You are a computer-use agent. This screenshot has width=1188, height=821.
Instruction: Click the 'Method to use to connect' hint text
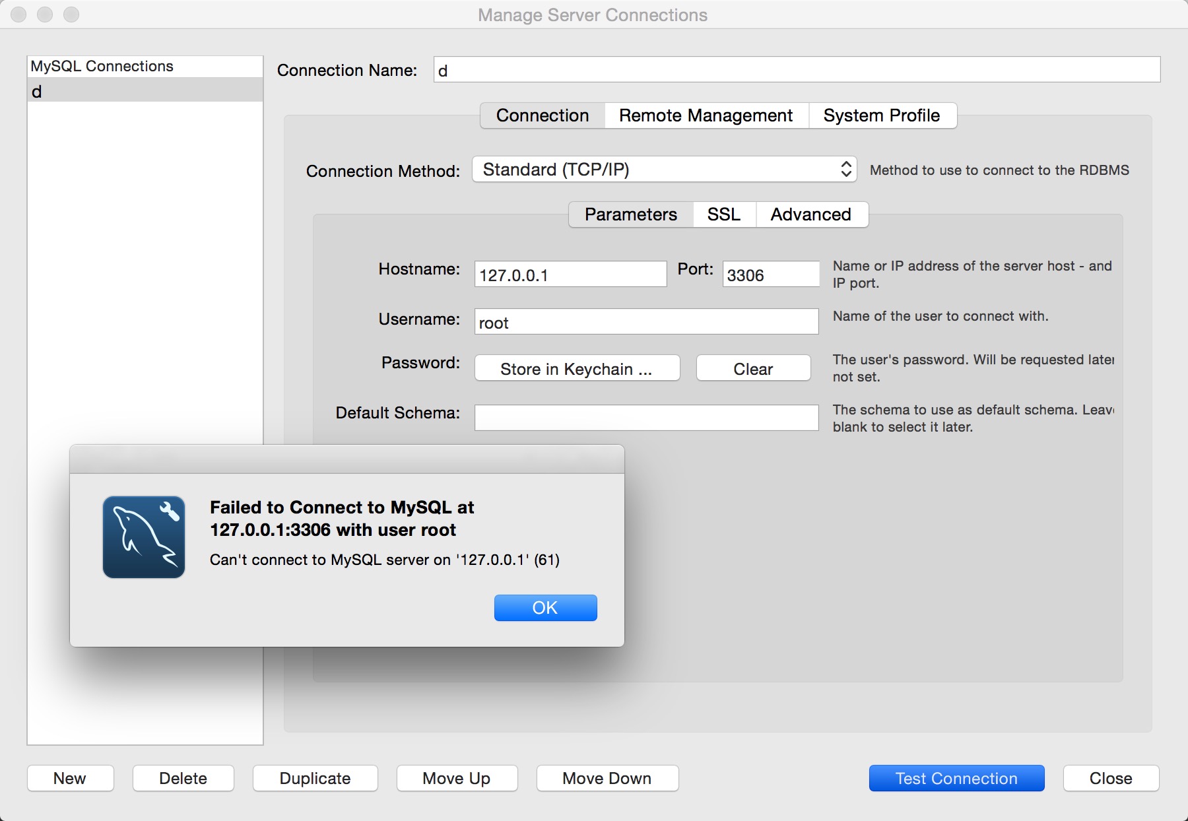[x=999, y=170]
